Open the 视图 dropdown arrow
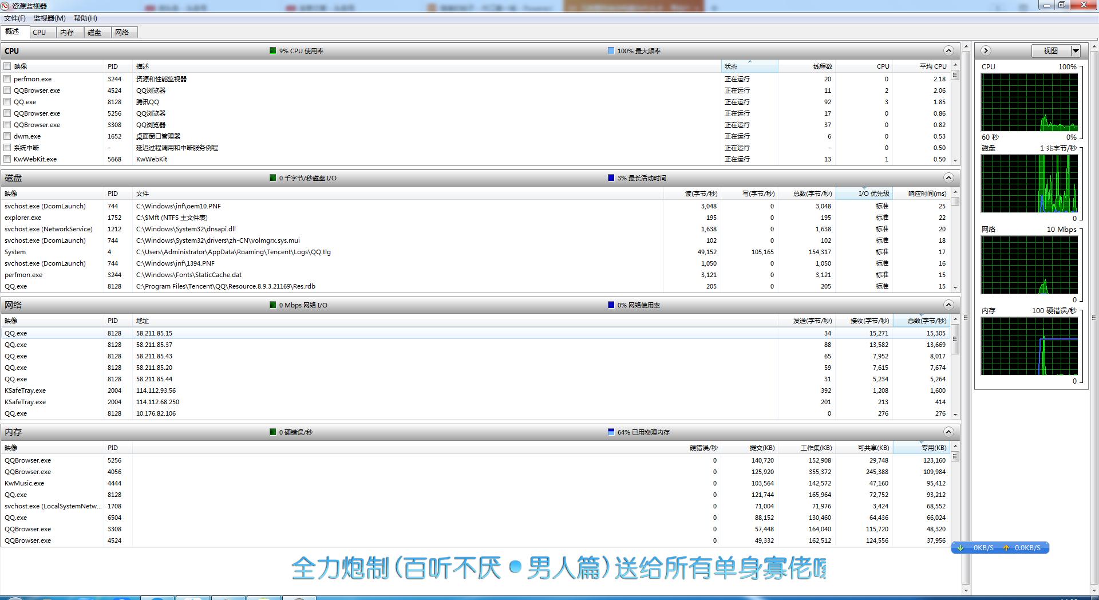The width and height of the screenshot is (1099, 600). click(1076, 51)
